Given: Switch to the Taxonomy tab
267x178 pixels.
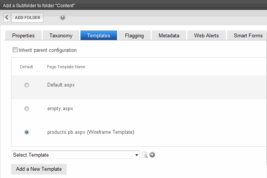Looking at the screenshot, I should click(x=61, y=35).
